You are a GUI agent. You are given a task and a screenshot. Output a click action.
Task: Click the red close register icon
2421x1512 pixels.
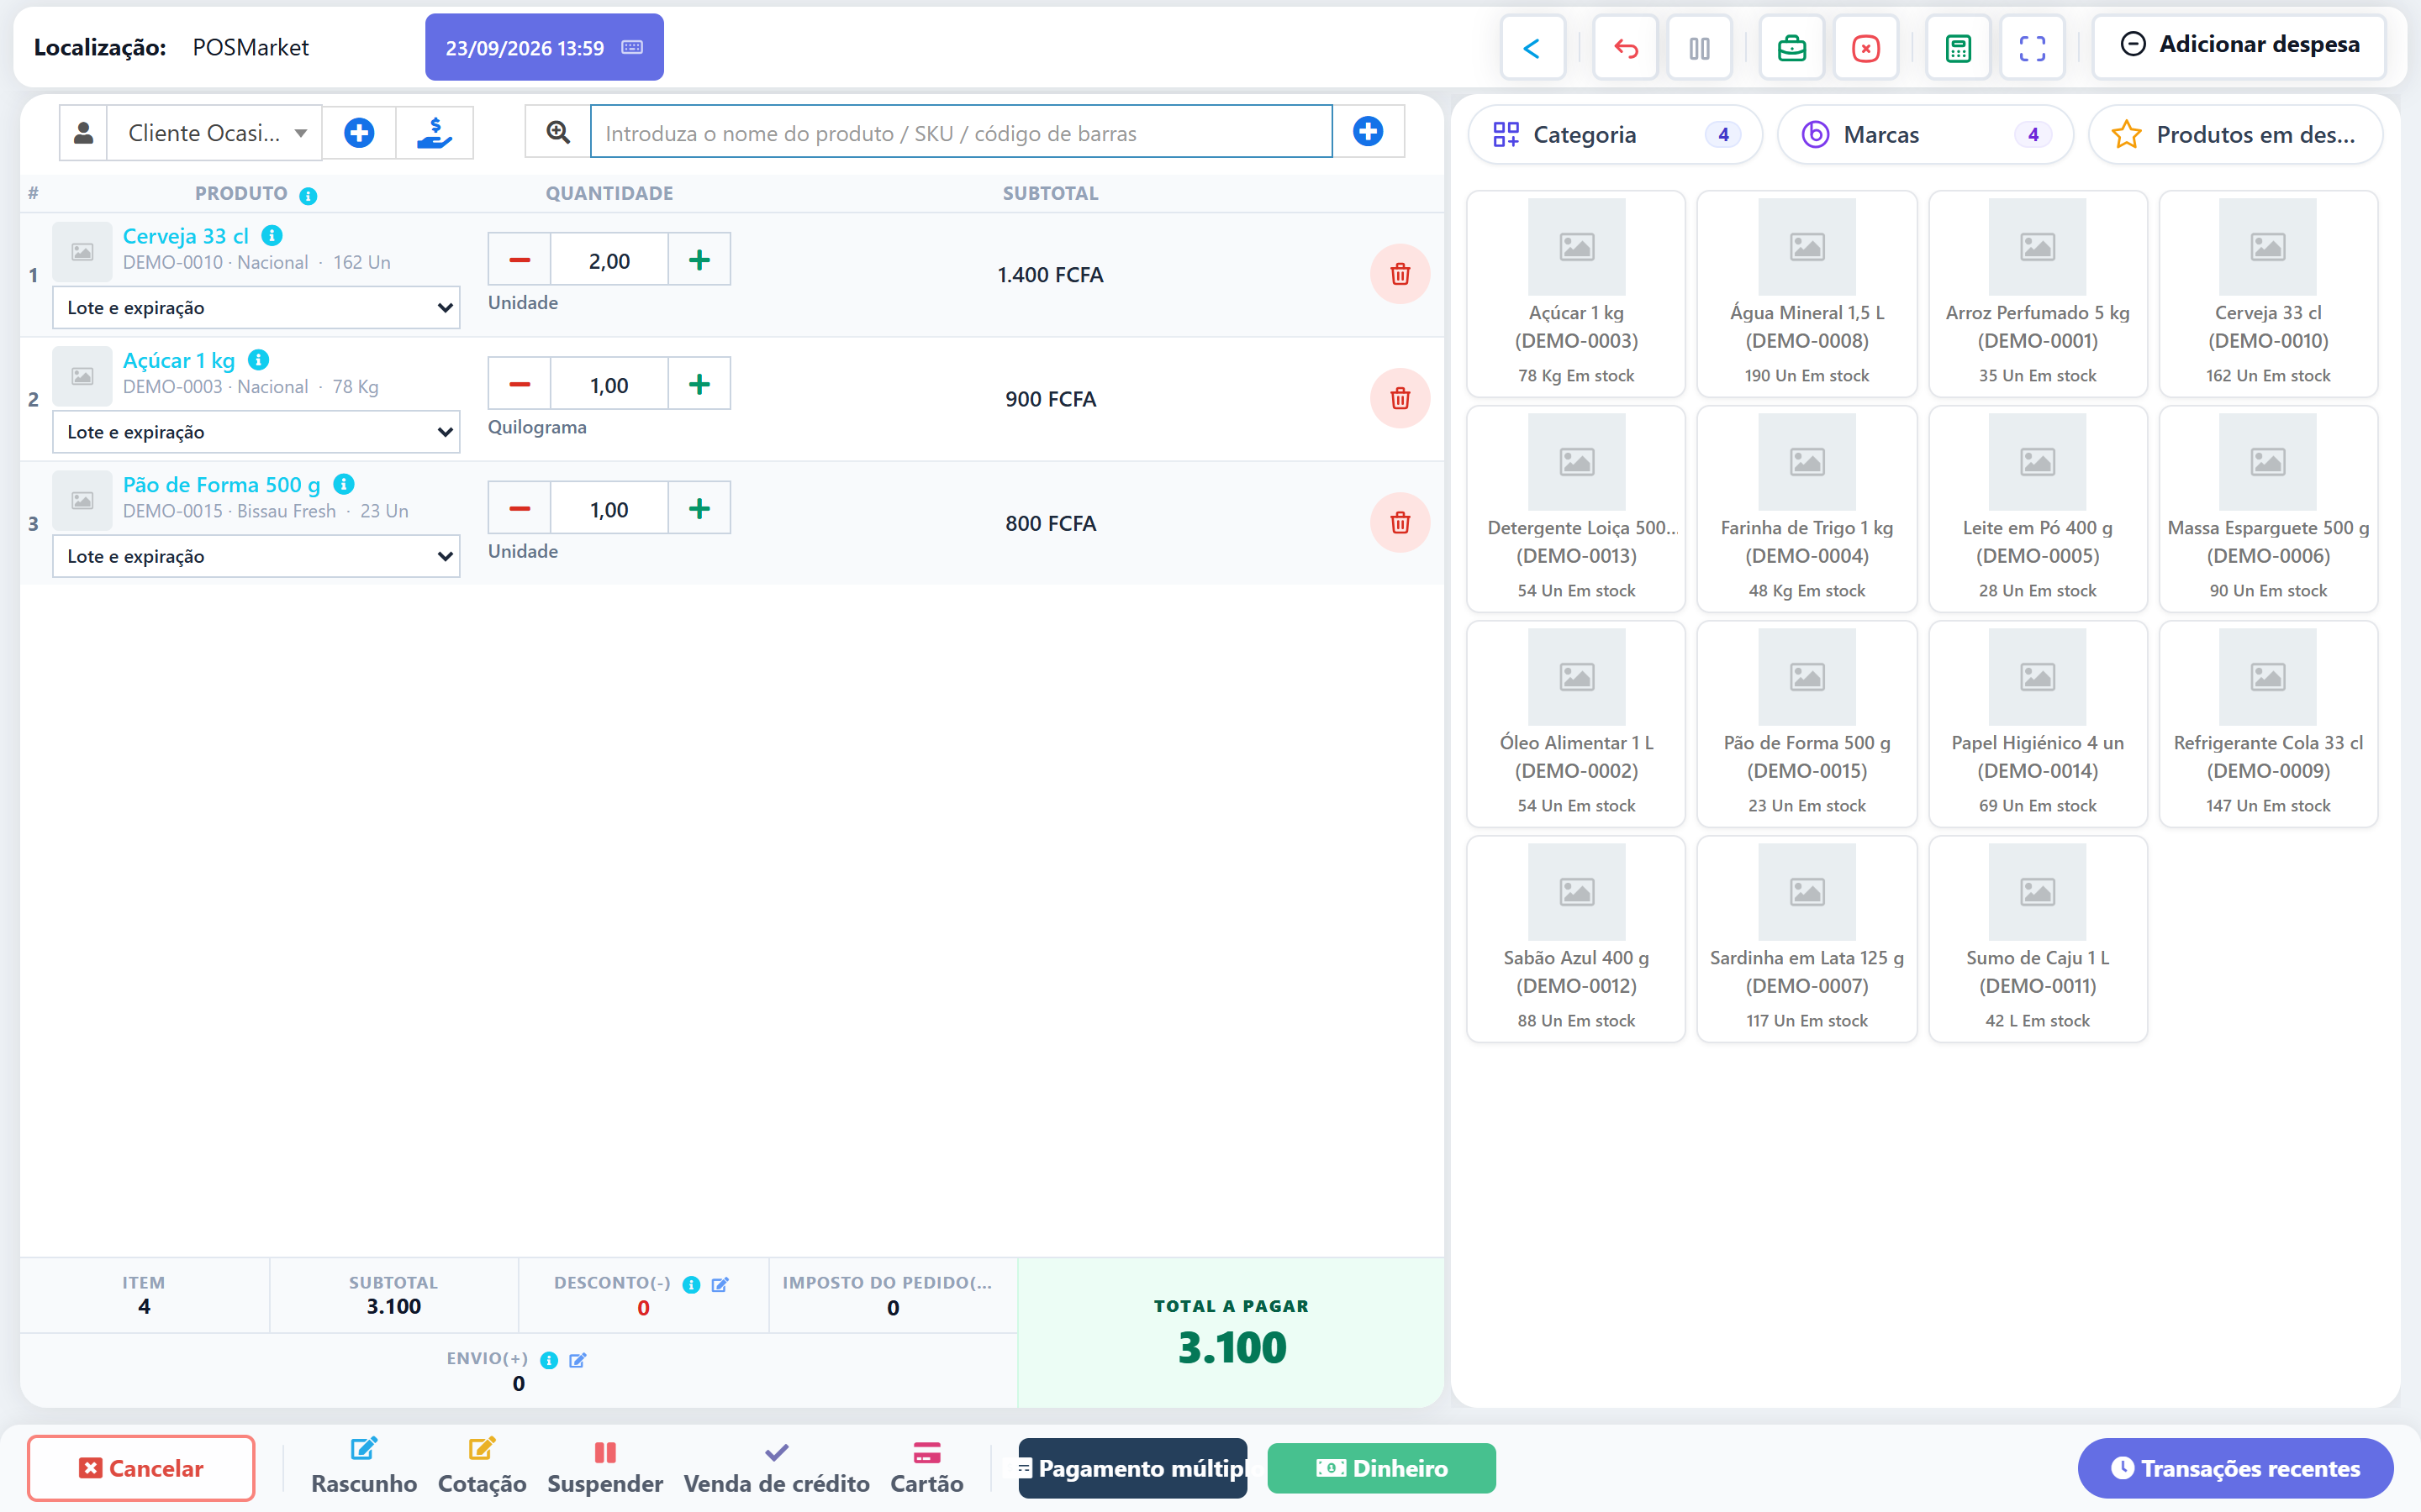pyautogui.click(x=1866, y=48)
